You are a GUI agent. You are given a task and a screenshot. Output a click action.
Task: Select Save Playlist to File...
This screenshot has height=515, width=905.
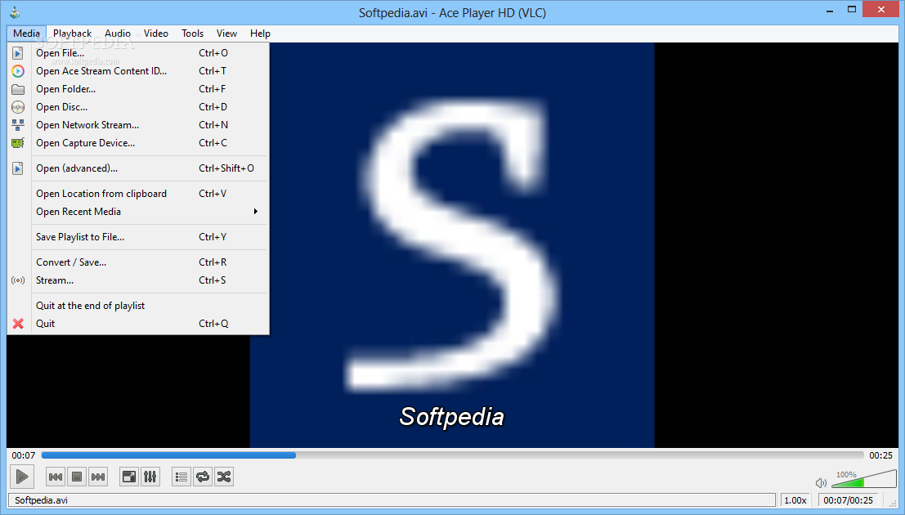(138, 237)
